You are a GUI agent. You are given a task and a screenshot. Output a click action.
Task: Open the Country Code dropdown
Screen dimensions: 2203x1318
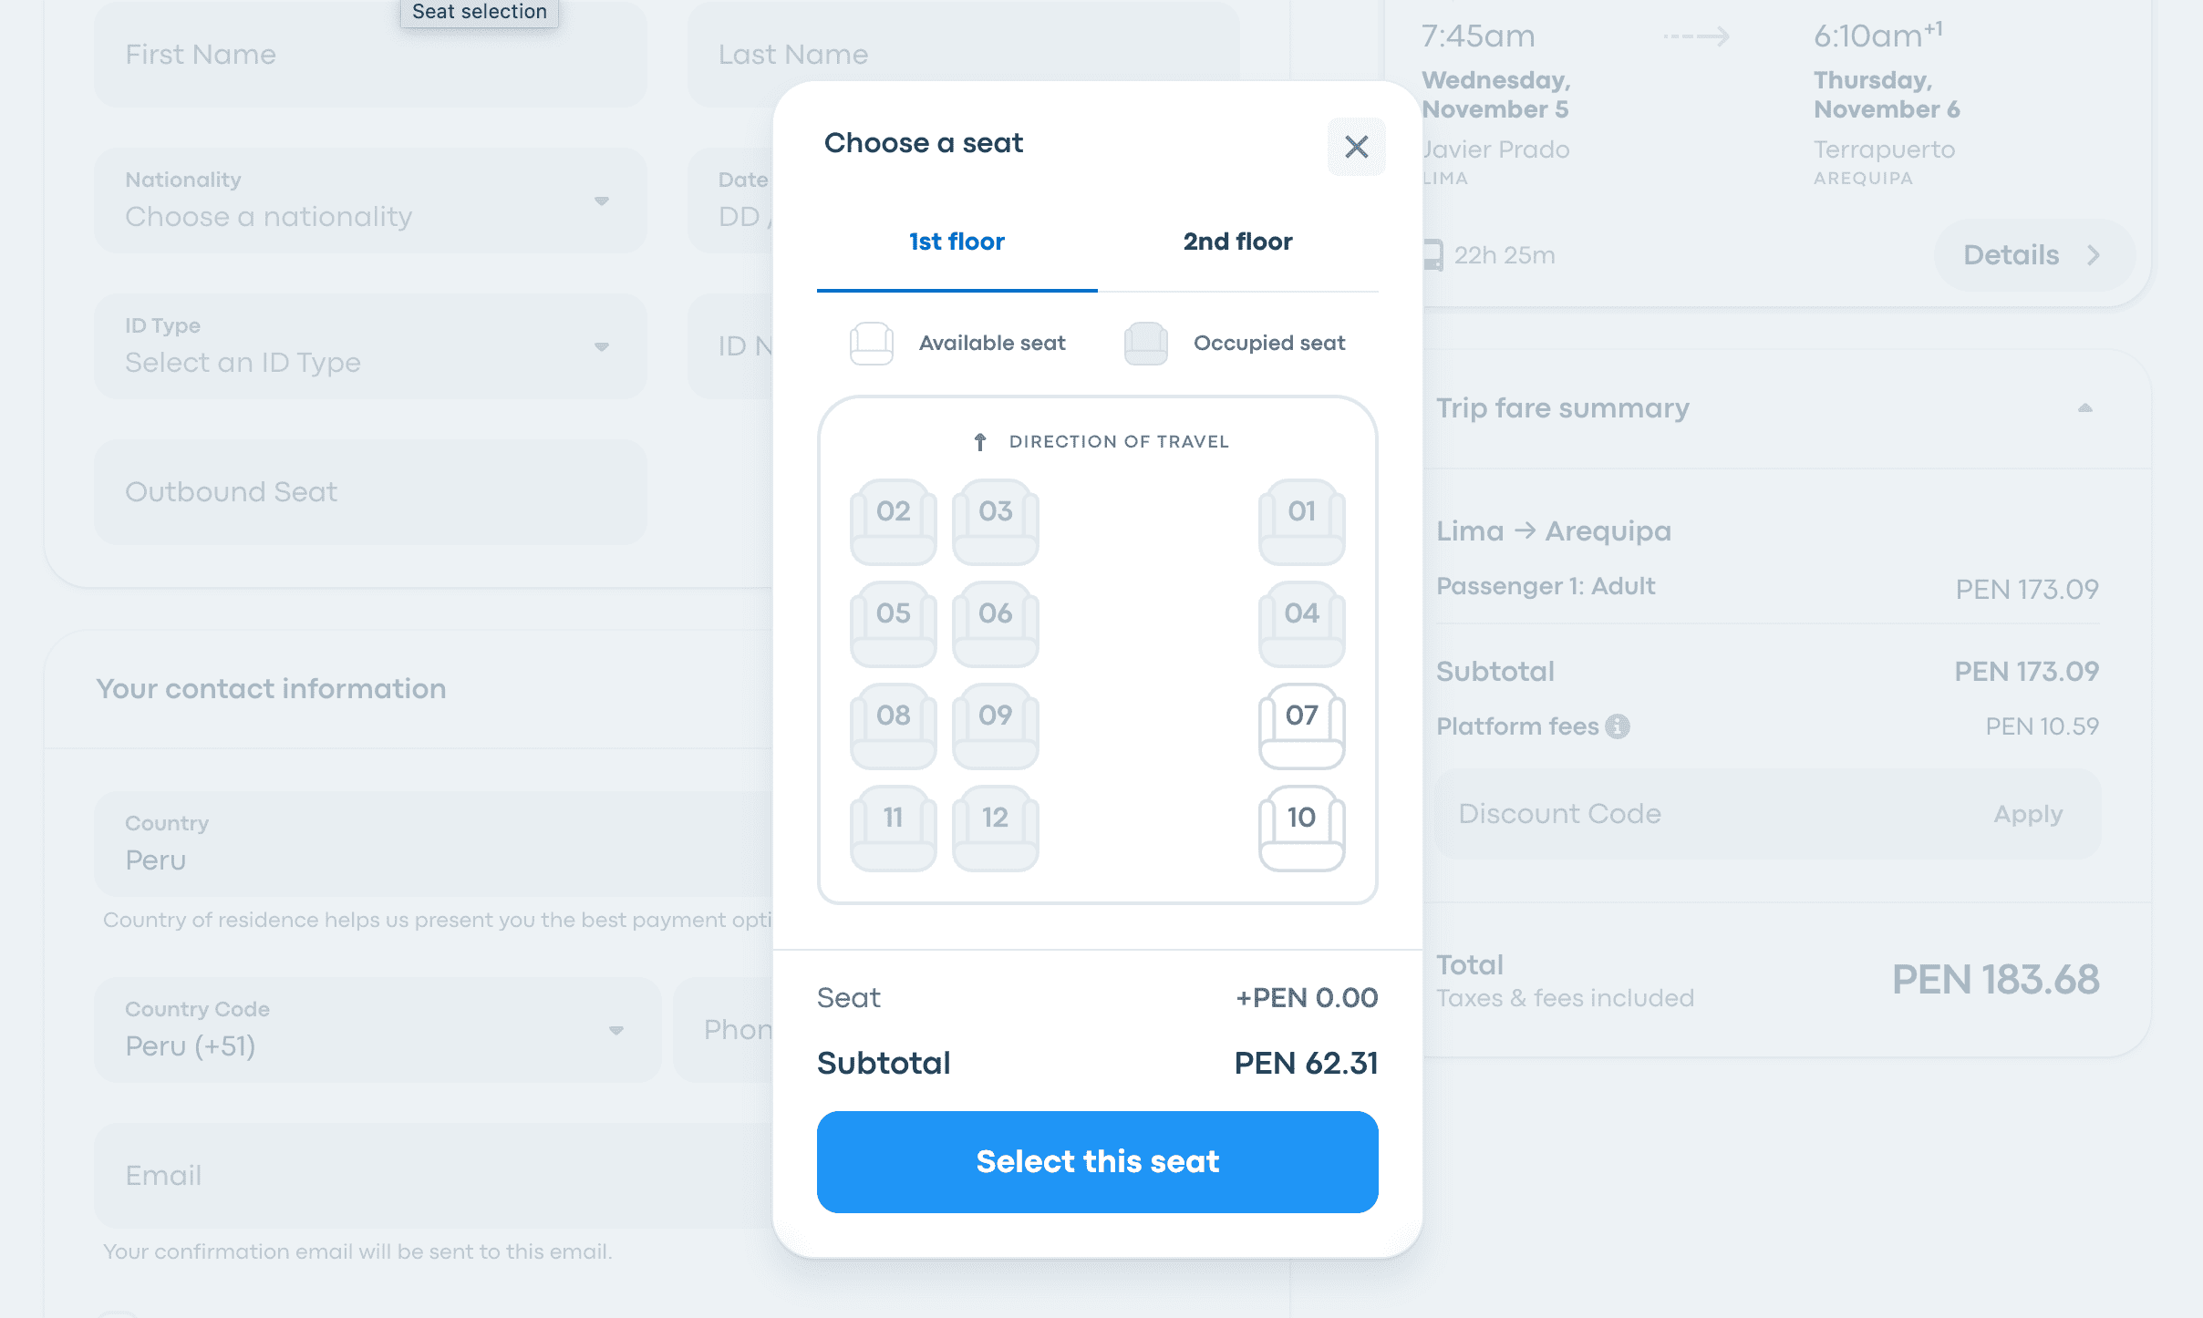pyautogui.click(x=378, y=1031)
